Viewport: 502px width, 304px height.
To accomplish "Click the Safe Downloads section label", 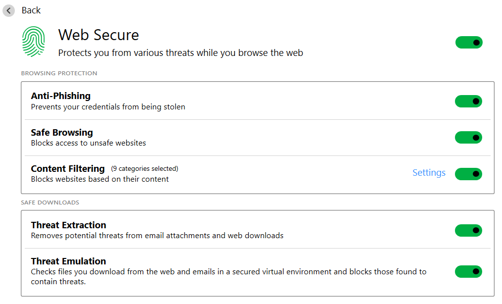I will [50, 203].
